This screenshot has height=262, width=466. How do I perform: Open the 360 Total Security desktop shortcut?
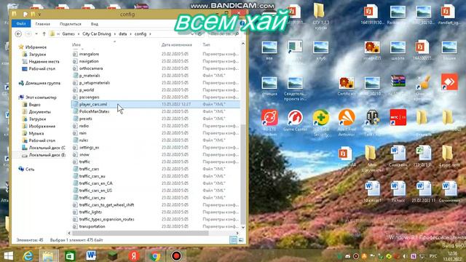point(321,123)
